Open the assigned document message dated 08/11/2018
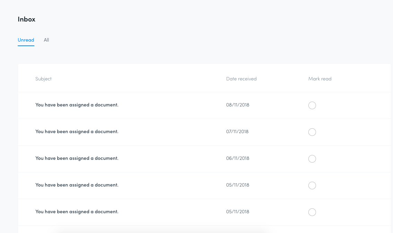This screenshot has height=233, width=393. coord(77,105)
